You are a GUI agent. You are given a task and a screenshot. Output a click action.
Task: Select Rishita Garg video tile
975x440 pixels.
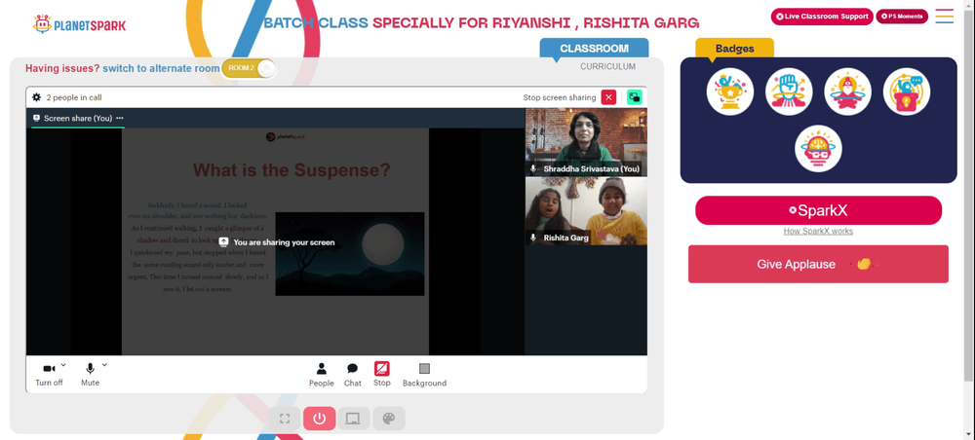pos(586,211)
